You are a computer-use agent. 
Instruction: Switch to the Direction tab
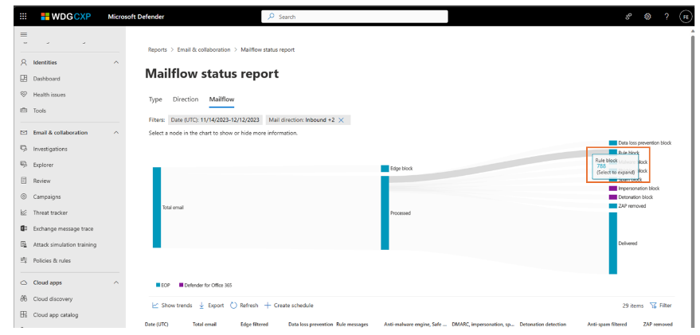click(x=186, y=99)
